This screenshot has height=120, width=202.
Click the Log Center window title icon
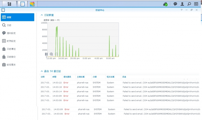click(x=3, y=10)
